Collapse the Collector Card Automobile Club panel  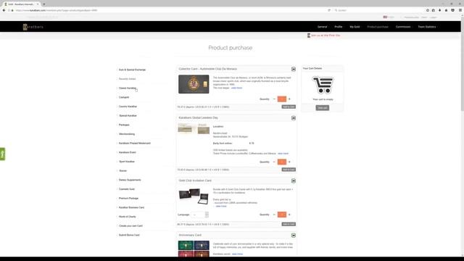(293, 69)
